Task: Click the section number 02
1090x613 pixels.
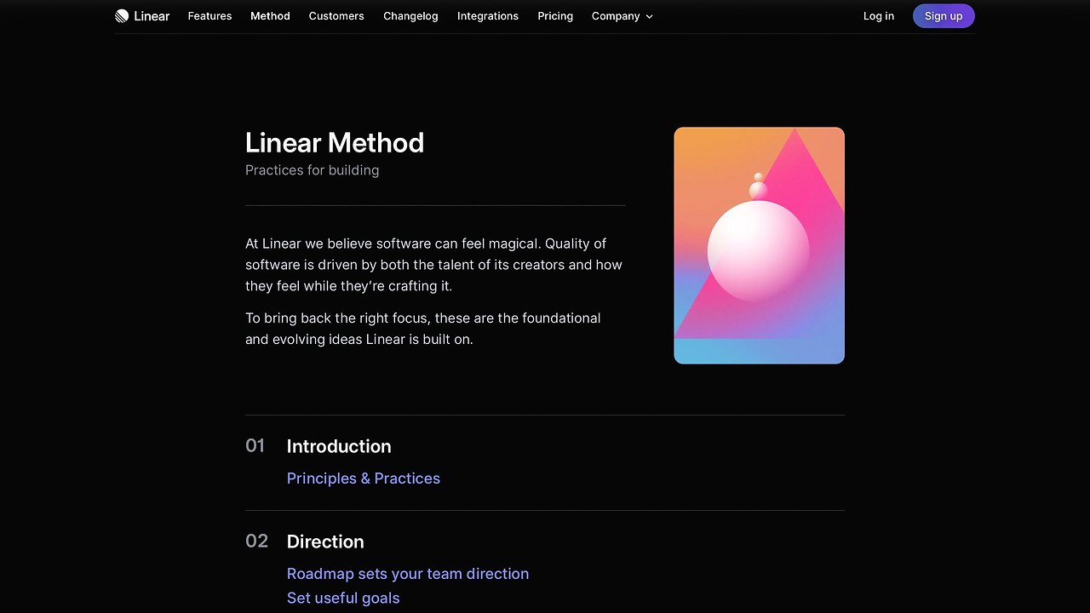Action: click(x=257, y=541)
